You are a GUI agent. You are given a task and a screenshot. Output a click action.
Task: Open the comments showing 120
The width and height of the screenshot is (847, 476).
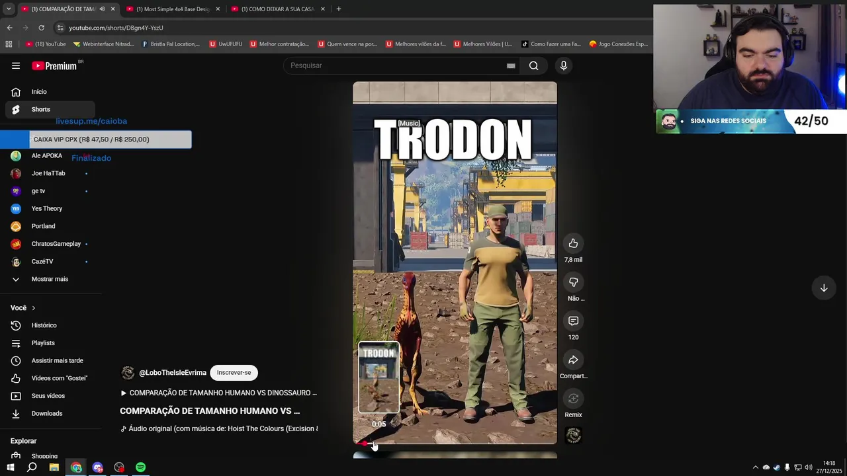tap(573, 321)
